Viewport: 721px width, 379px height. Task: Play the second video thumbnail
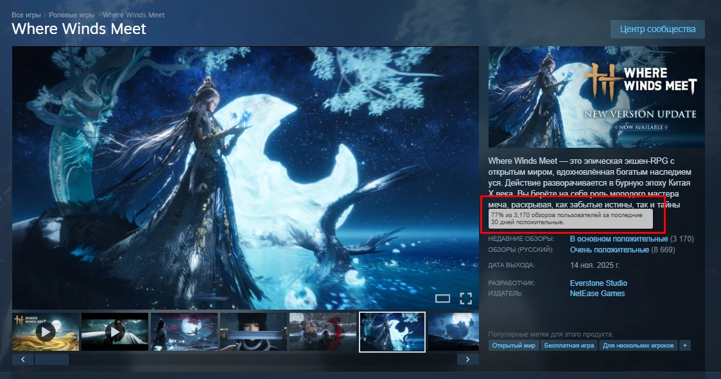click(115, 331)
